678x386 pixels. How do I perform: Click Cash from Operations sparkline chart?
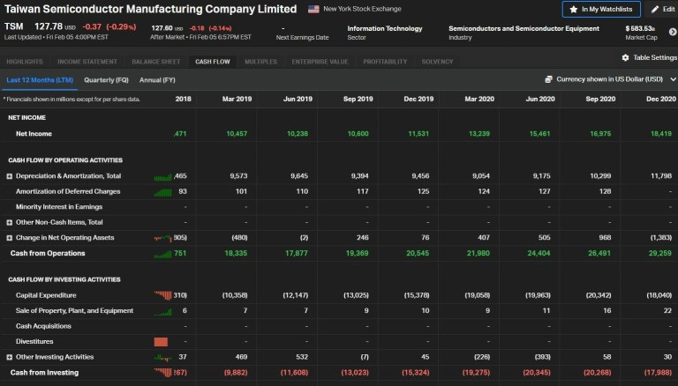click(162, 255)
